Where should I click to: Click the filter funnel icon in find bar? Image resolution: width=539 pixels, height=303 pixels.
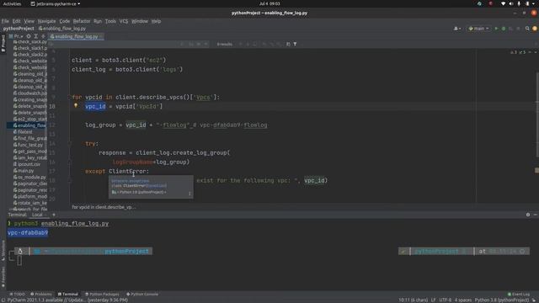(x=295, y=44)
